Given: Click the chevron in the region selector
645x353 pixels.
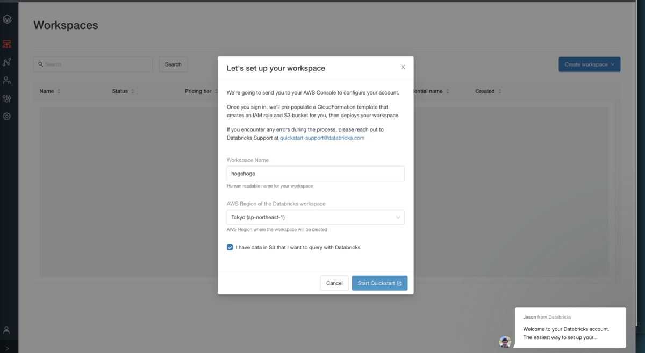Looking at the screenshot, I should (398, 218).
